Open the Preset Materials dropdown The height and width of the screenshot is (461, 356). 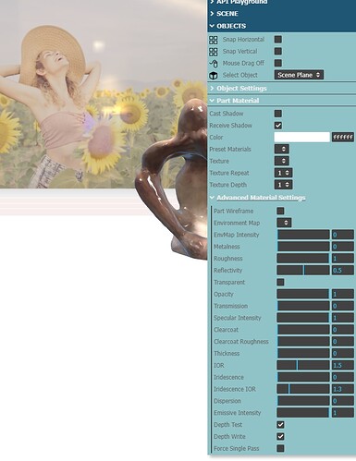point(282,149)
